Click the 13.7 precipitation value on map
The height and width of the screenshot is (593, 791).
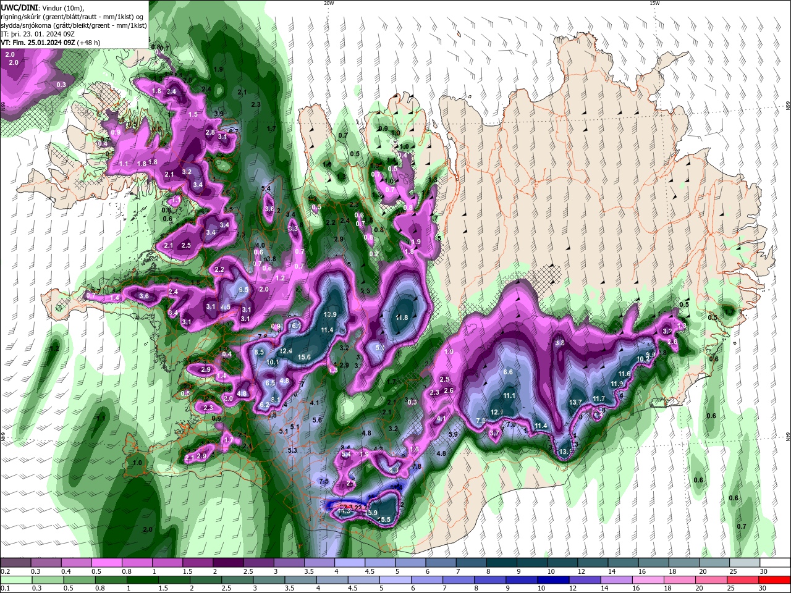pos(575,402)
